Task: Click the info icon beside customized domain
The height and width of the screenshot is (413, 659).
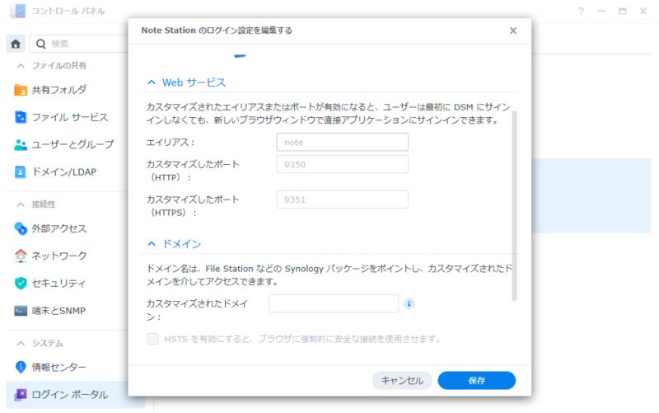Action: pos(409,303)
